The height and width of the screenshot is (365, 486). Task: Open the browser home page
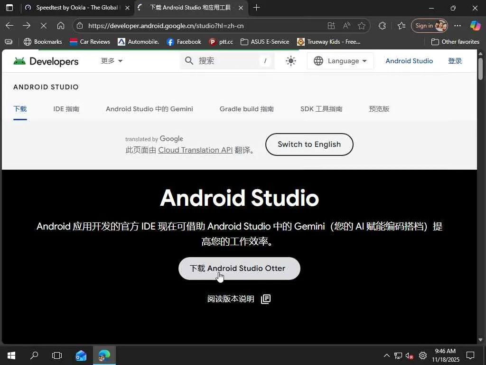click(61, 26)
